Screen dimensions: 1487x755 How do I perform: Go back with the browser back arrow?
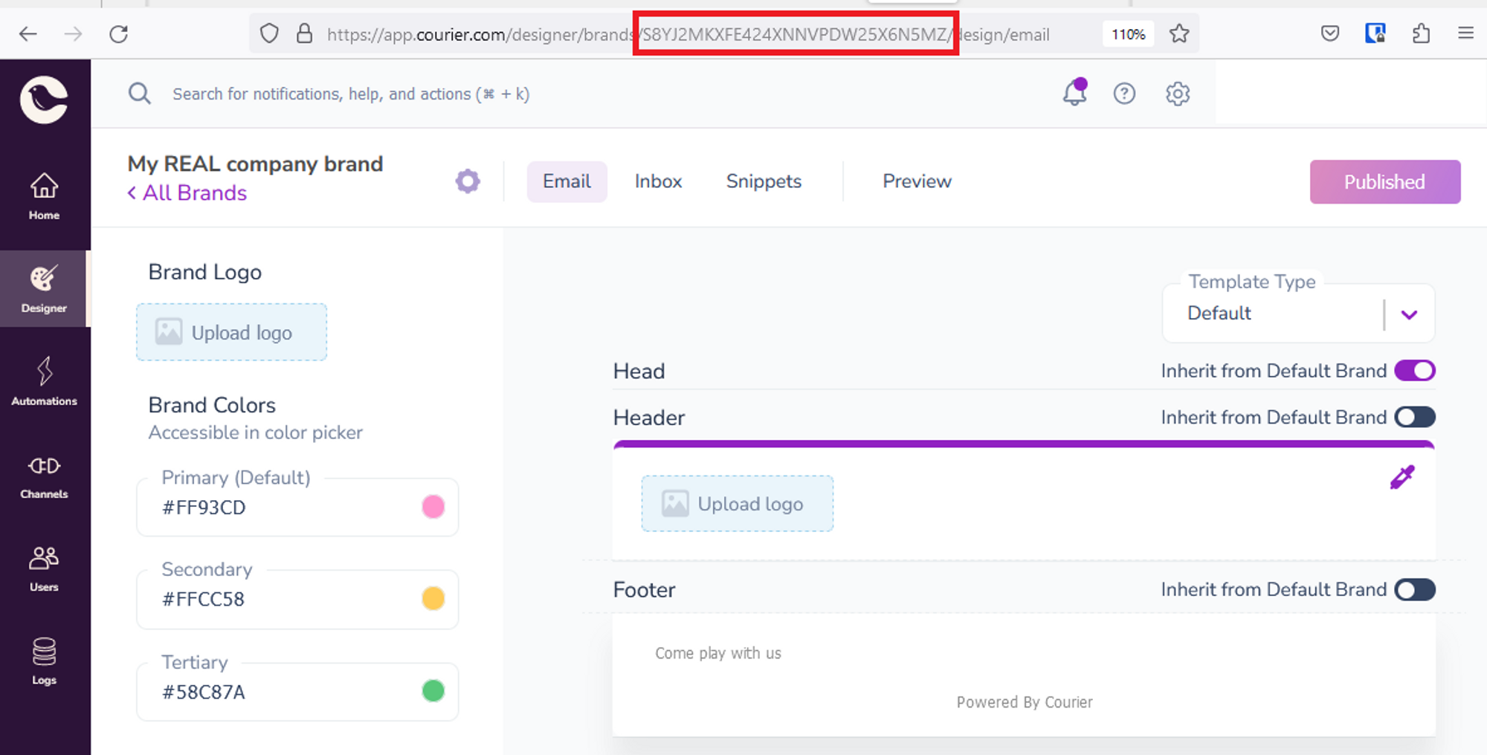tap(28, 33)
